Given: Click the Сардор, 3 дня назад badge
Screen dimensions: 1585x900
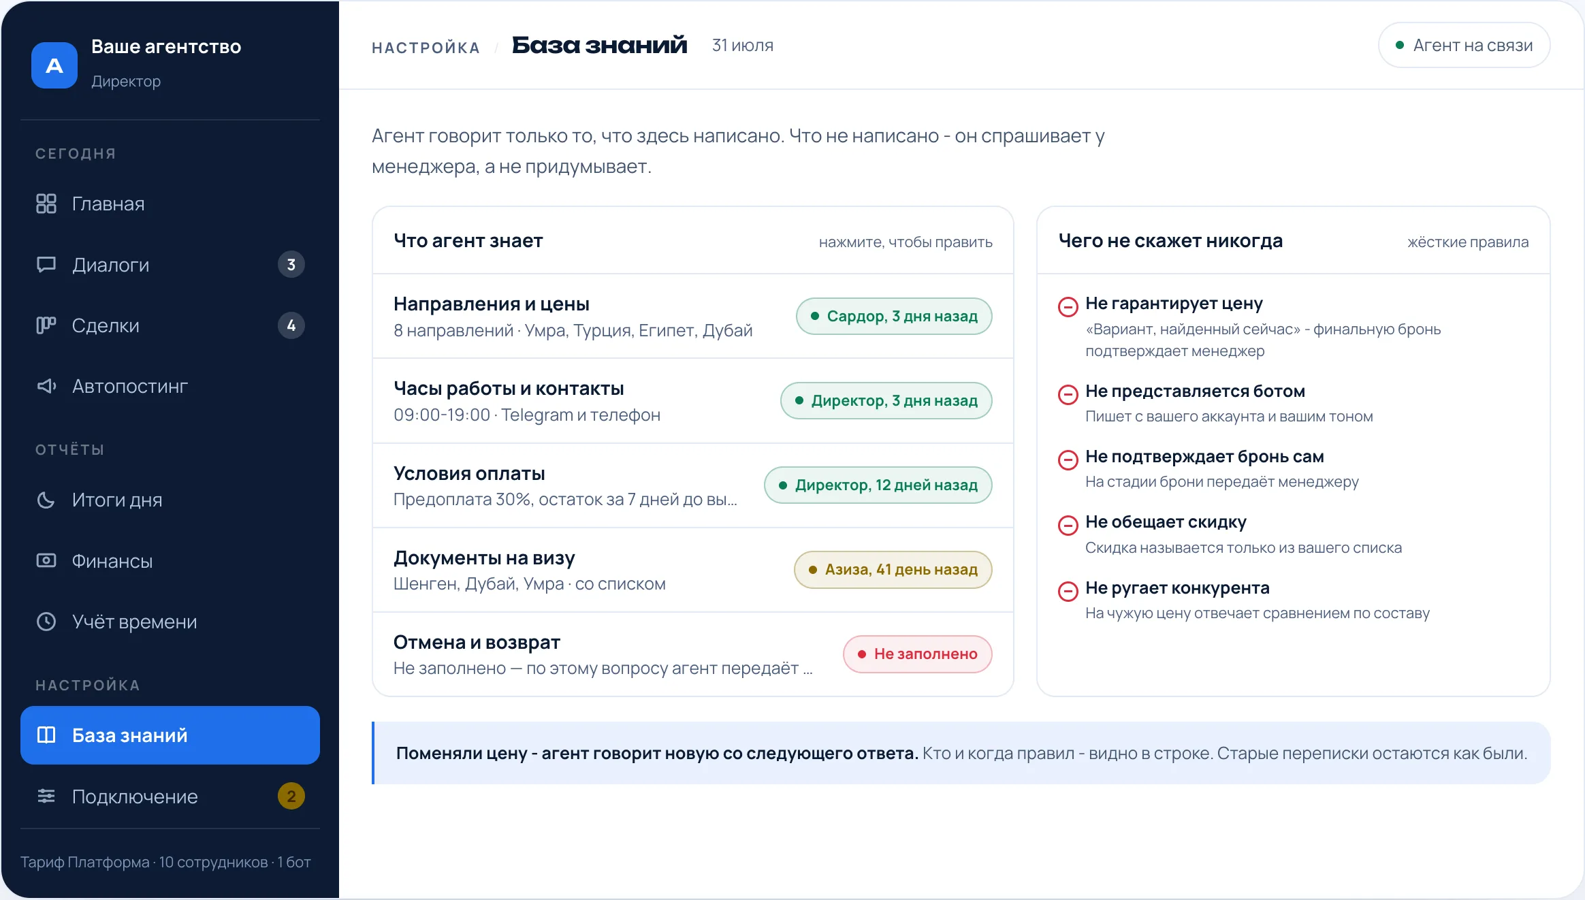Looking at the screenshot, I should pos(894,317).
